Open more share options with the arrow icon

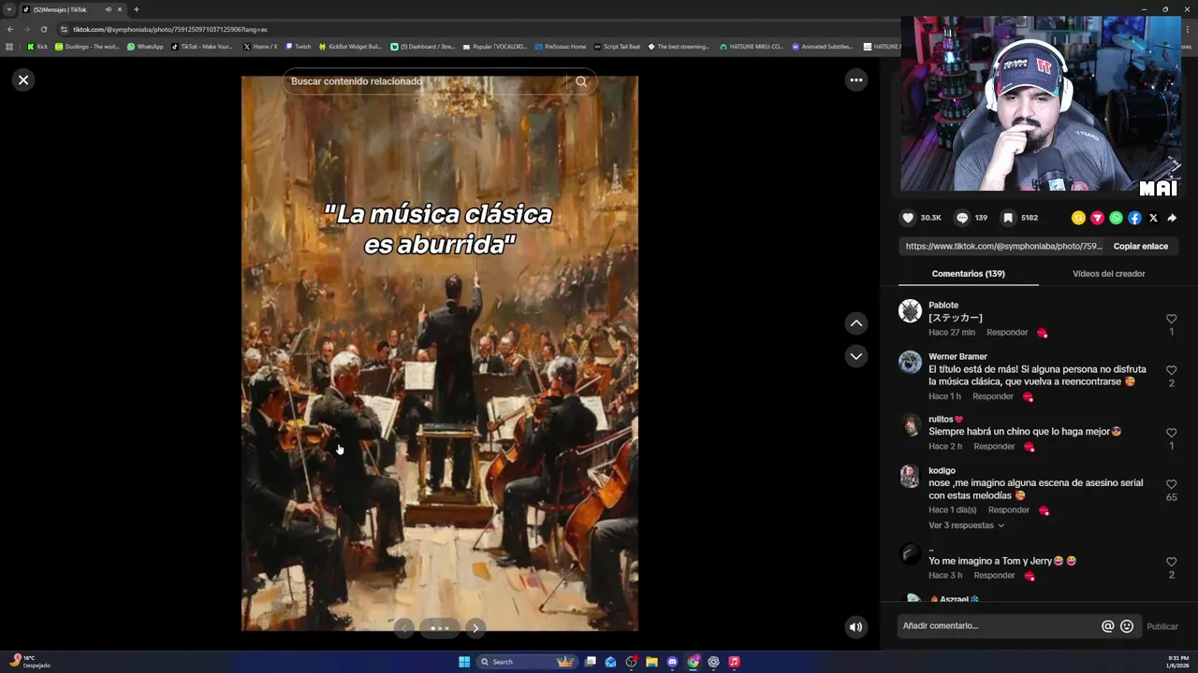point(1172,218)
